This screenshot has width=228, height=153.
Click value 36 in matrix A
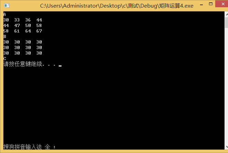(28, 20)
